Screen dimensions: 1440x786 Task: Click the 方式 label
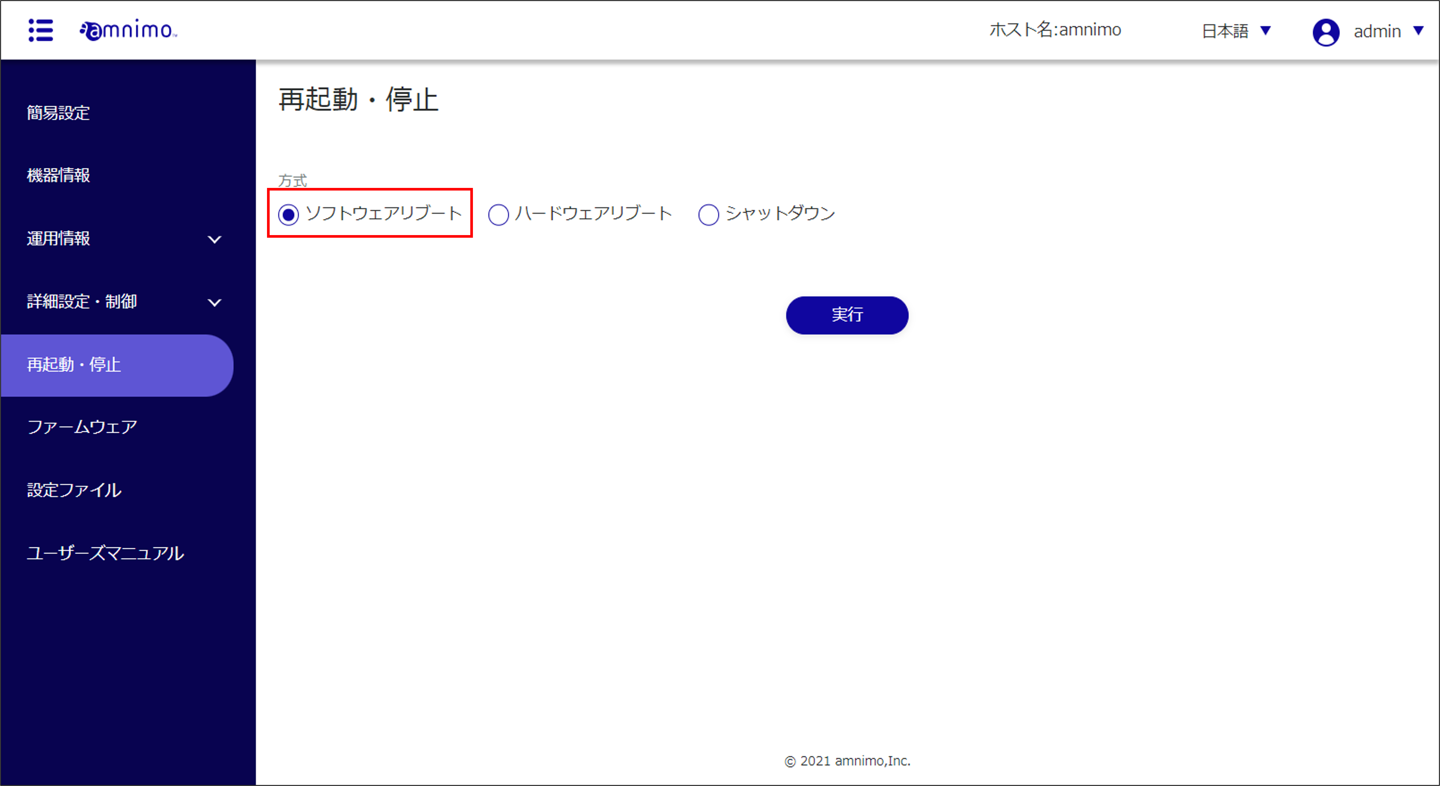pos(292,180)
